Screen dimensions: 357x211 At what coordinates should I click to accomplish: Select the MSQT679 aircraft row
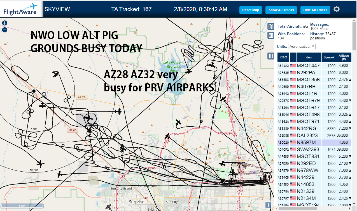[314, 101]
